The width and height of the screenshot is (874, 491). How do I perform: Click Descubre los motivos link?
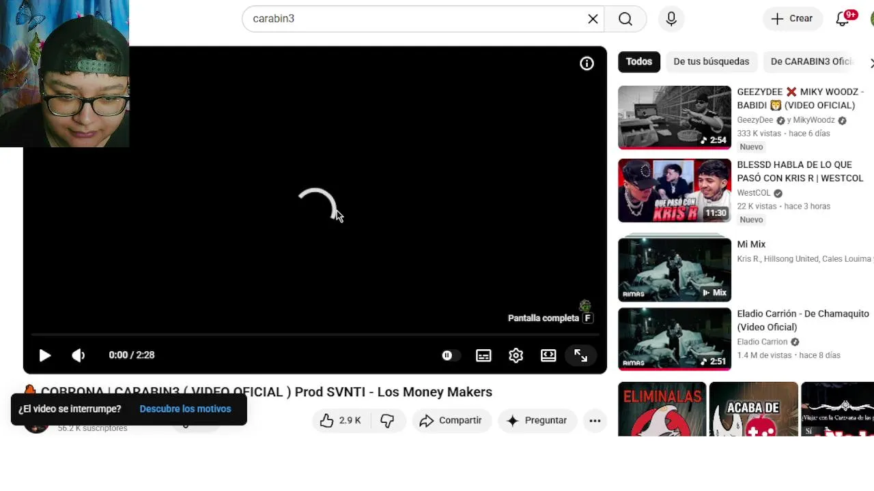coord(185,409)
